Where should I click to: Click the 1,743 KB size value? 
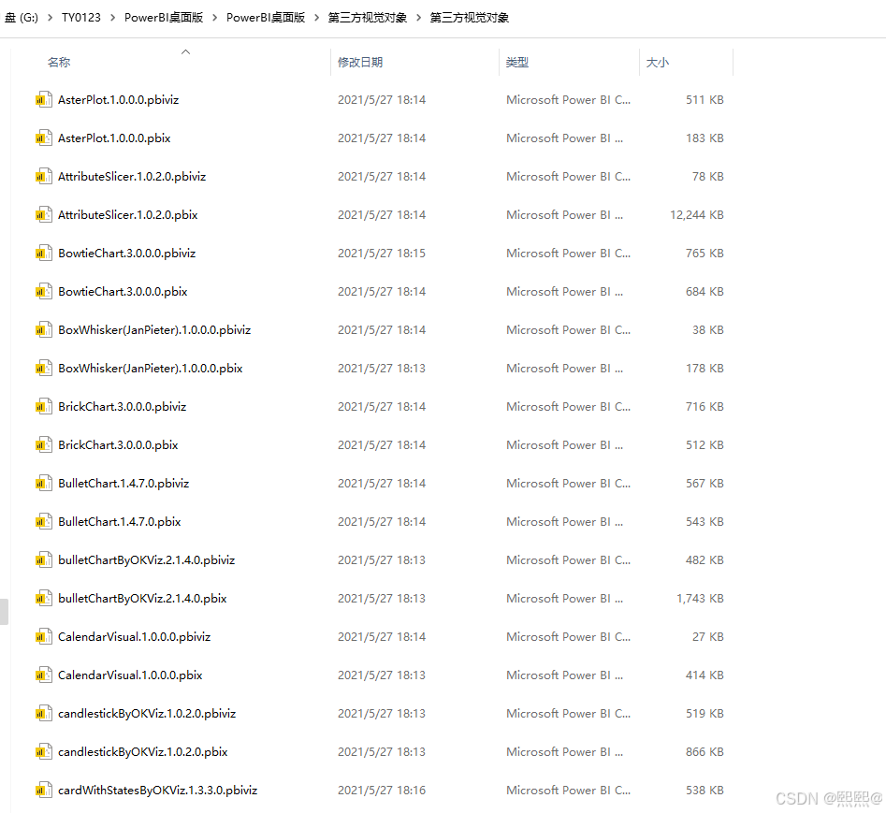click(x=700, y=600)
